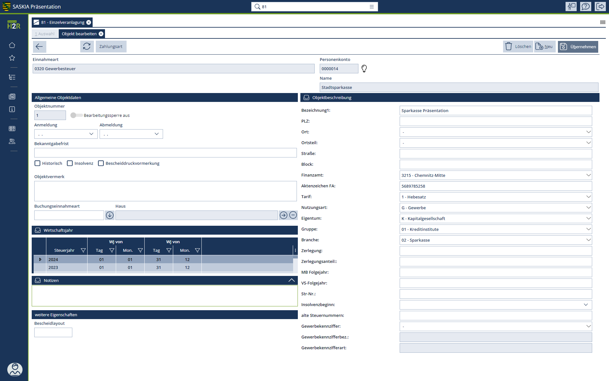Click the Übernehmen button
This screenshot has width=609, height=381.
pos(578,47)
